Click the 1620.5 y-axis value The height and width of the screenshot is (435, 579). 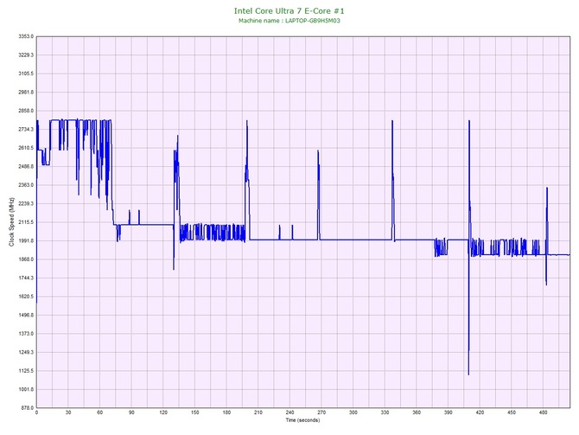(26, 297)
